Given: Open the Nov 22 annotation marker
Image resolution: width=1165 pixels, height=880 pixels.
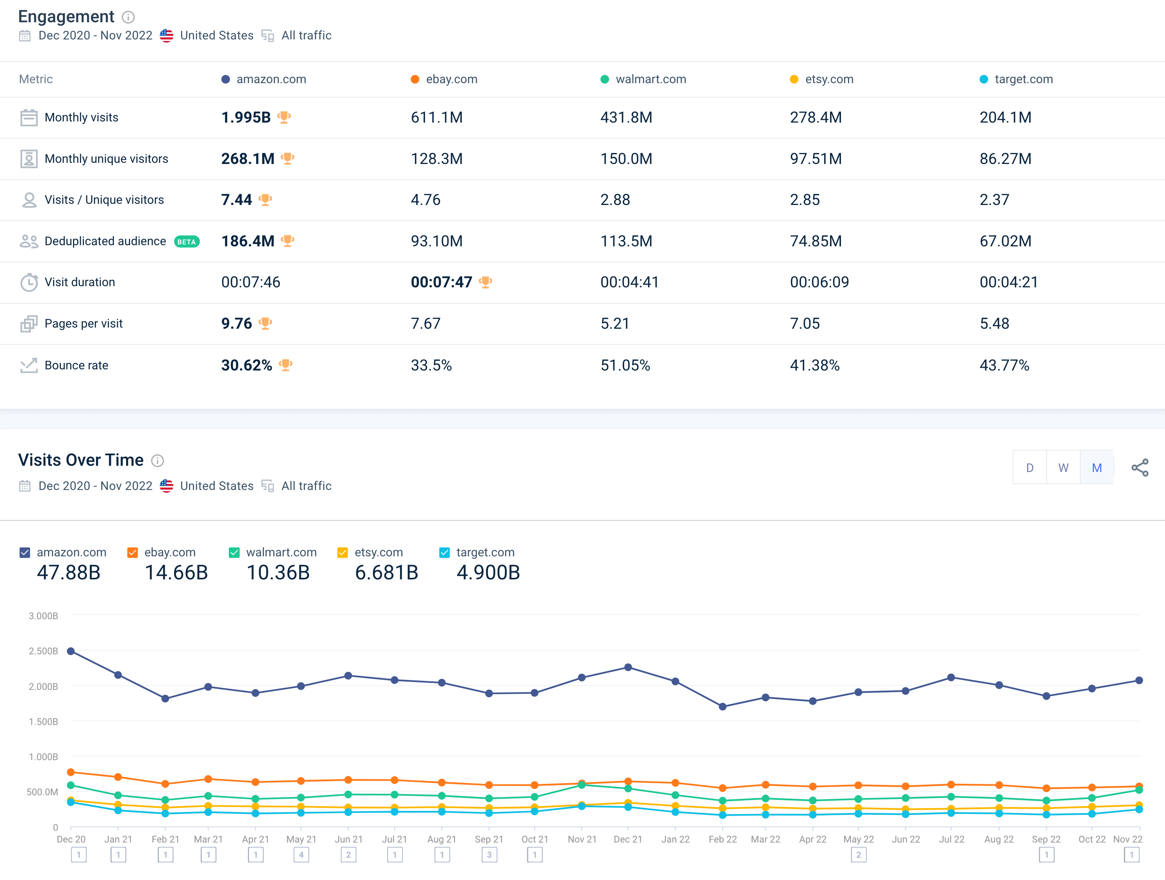Looking at the screenshot, I should 1131,855.
